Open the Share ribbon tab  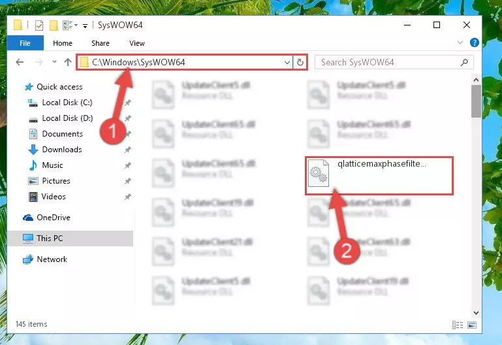click(101, 43)
